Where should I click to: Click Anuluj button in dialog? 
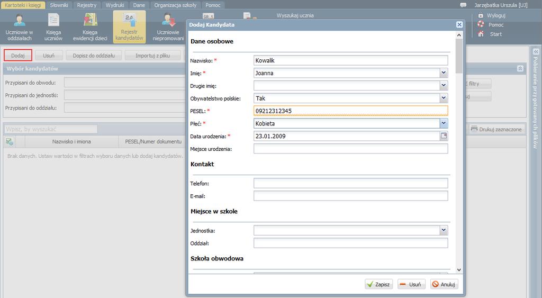tap(444, 284)
